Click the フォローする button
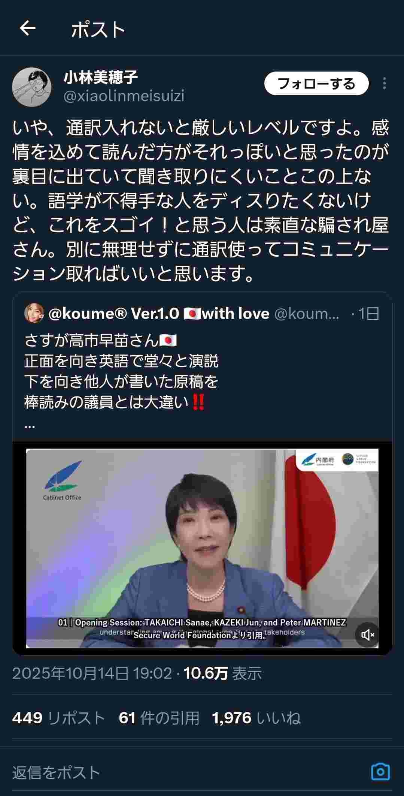This screenshot has height=796, width=404. click(316, 83)
